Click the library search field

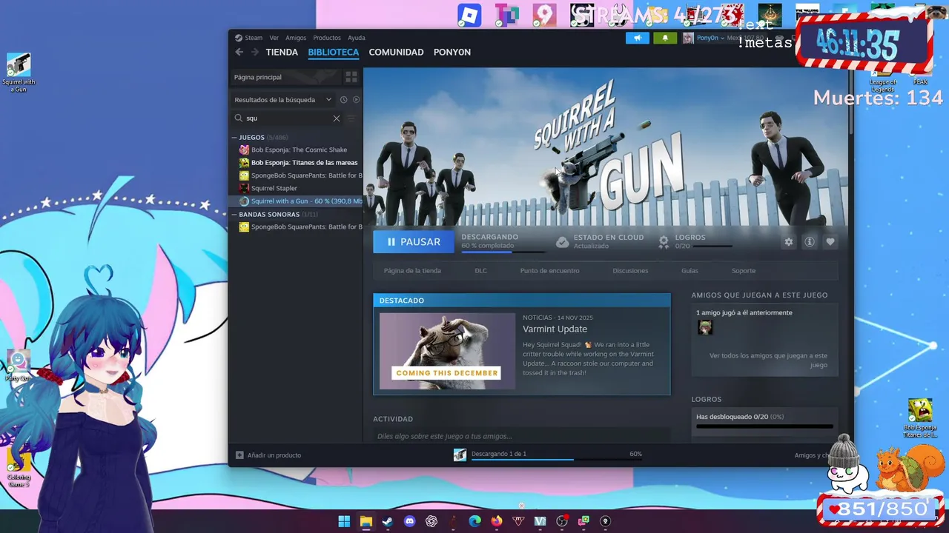[288, 118]
